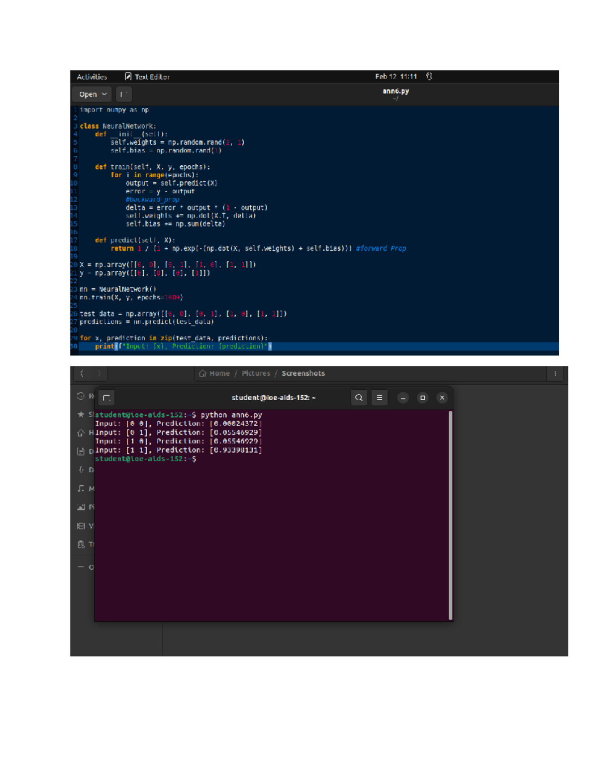Click the Recent clock icon in sidebar
The image size is (597, 773).
[81, 396]
